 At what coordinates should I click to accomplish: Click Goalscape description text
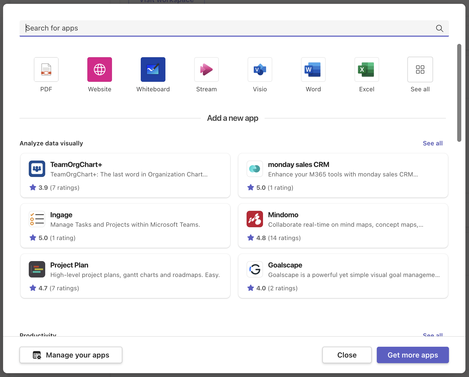tap(354, 275)
